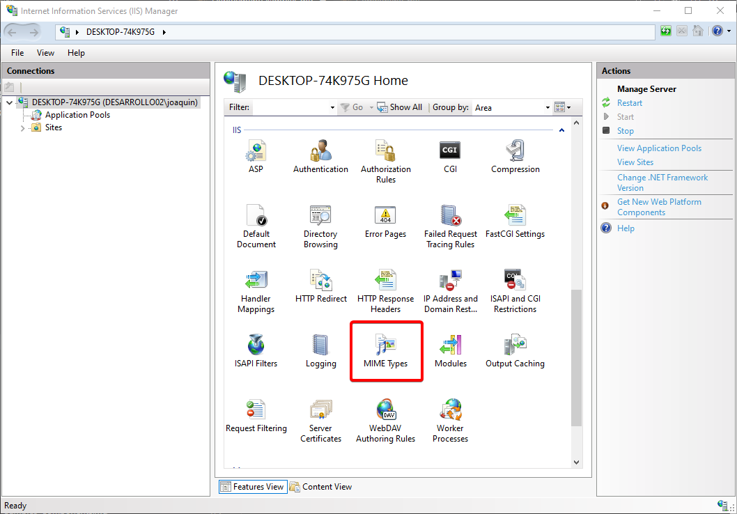Image resolution: width=737 pixels, height=514 pixels.
Task: Open ISAPI and CGI Restrictions
Action: (x=515, y=291)
